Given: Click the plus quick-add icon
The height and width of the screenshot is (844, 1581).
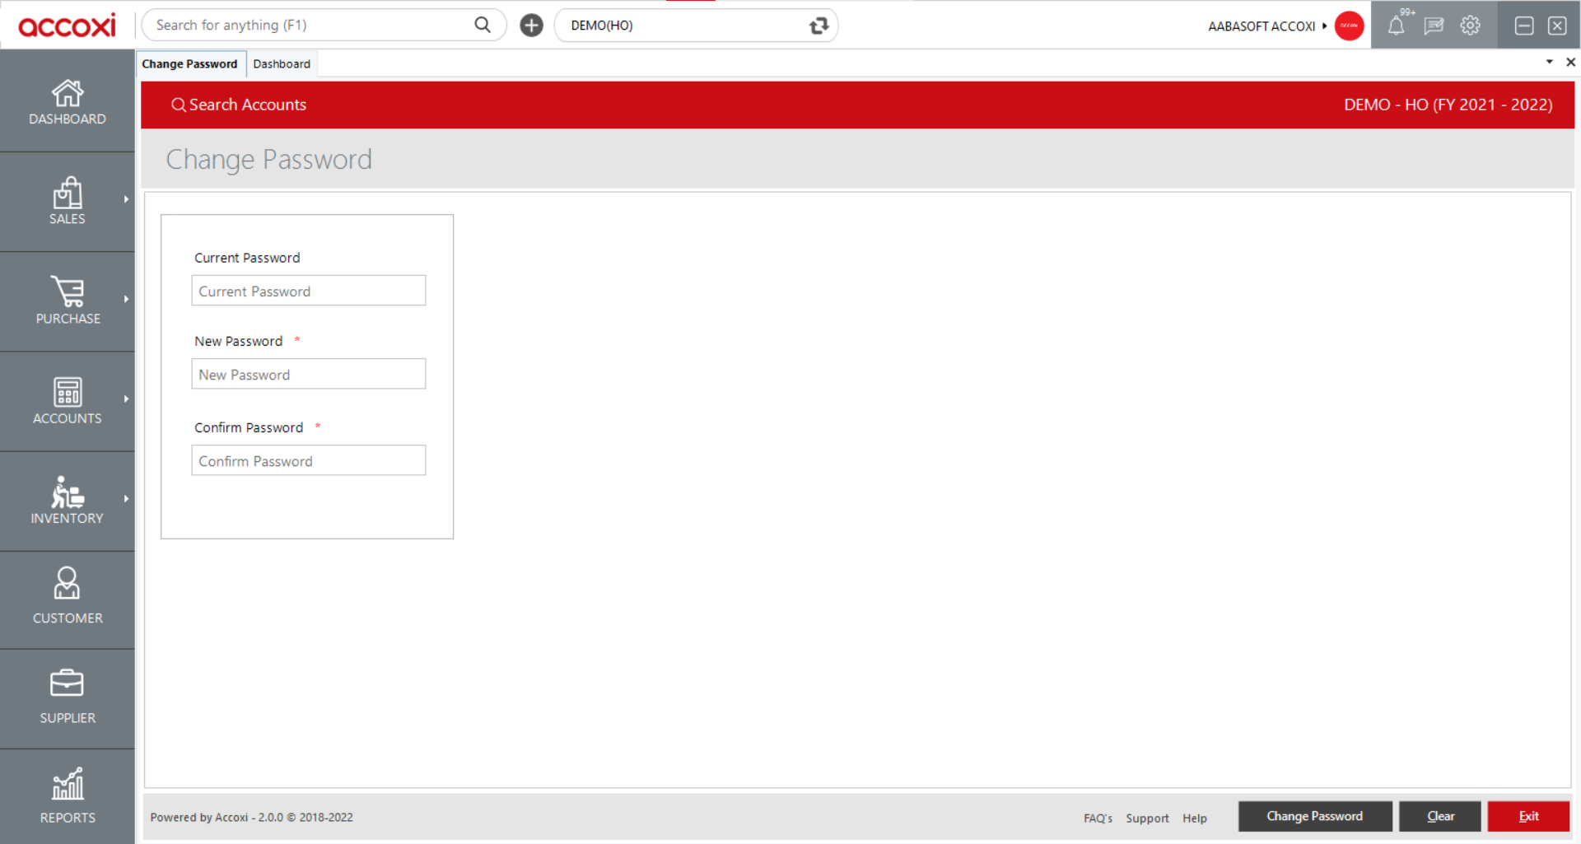Looking at the screenshot, I should point(531,26).
